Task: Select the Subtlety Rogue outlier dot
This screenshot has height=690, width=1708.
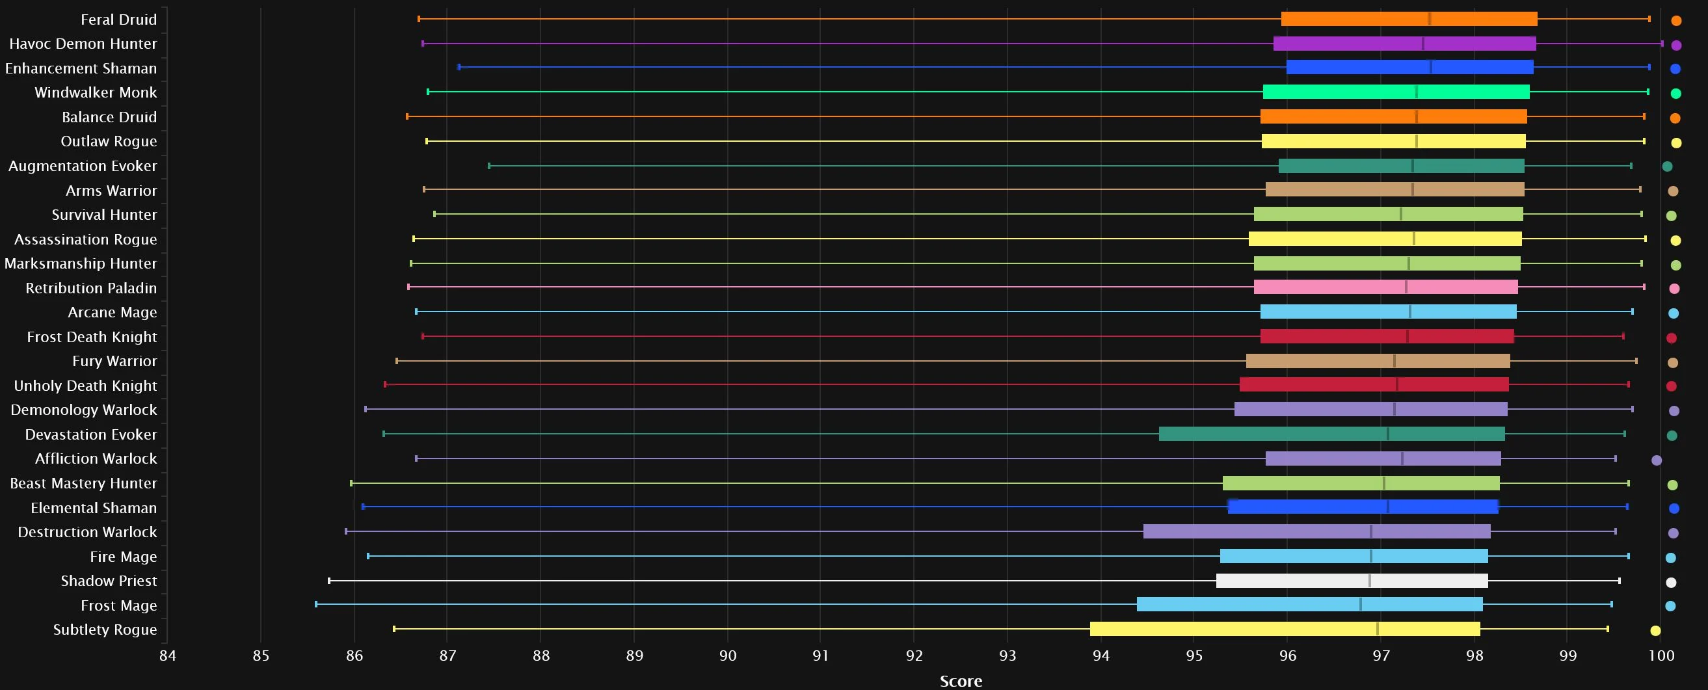Action: point(1655,630)
